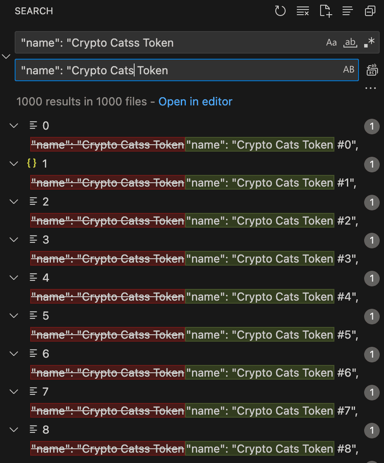Collapse results for file 0
This screenshot has height=463, width=384.
pos(14,126)
